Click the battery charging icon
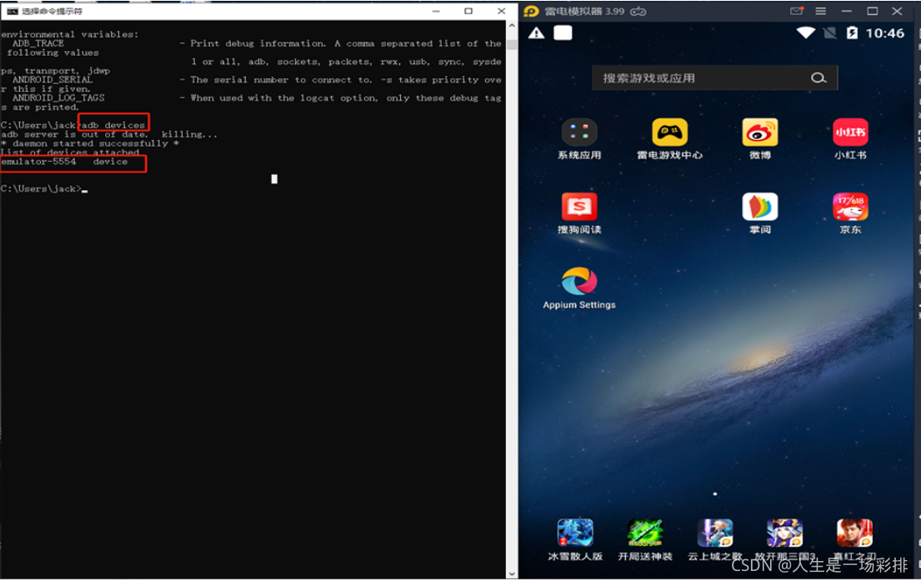The image size is (921, 581). pyautogui.click(x=852, y=33)
